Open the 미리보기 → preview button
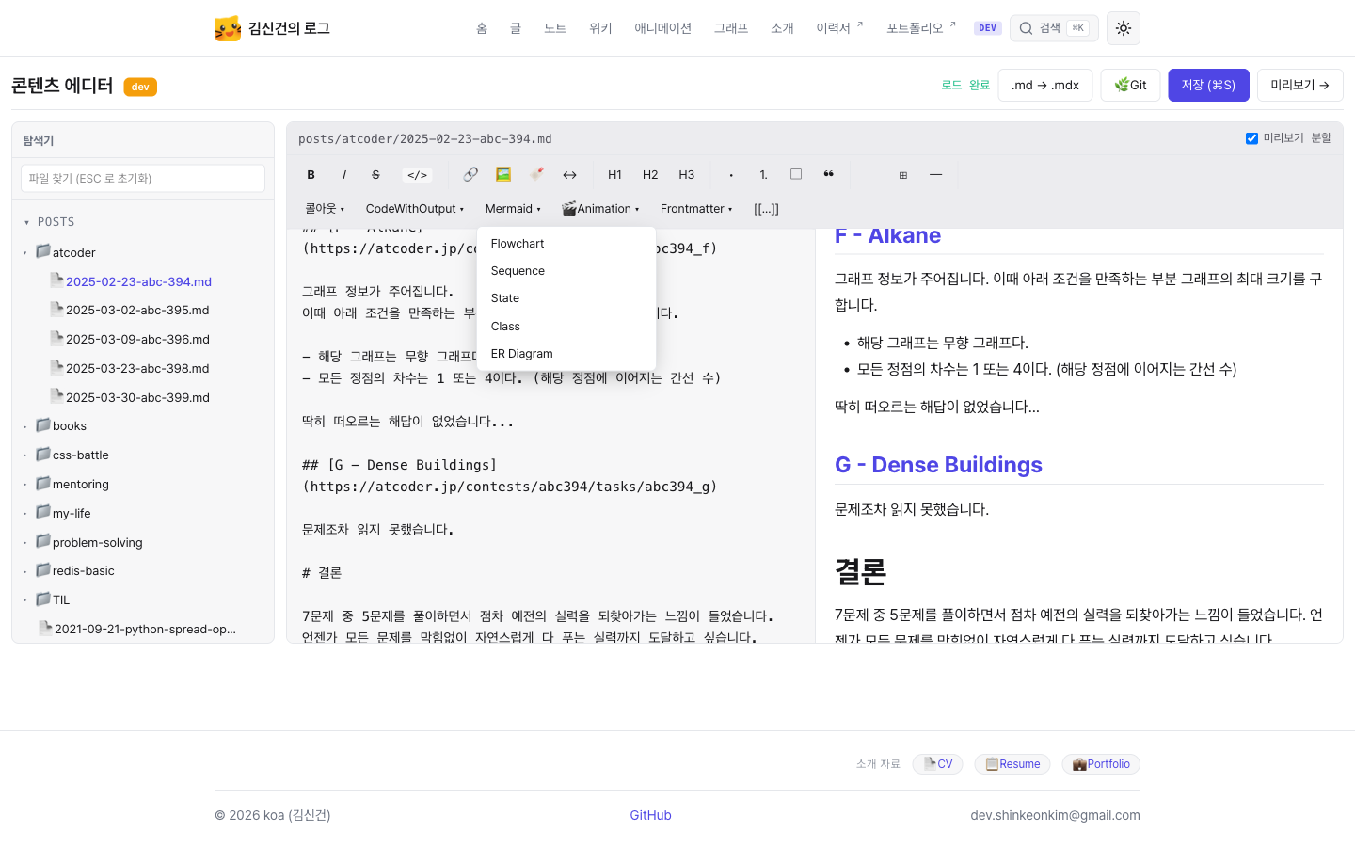 [x=1300, y=85]
